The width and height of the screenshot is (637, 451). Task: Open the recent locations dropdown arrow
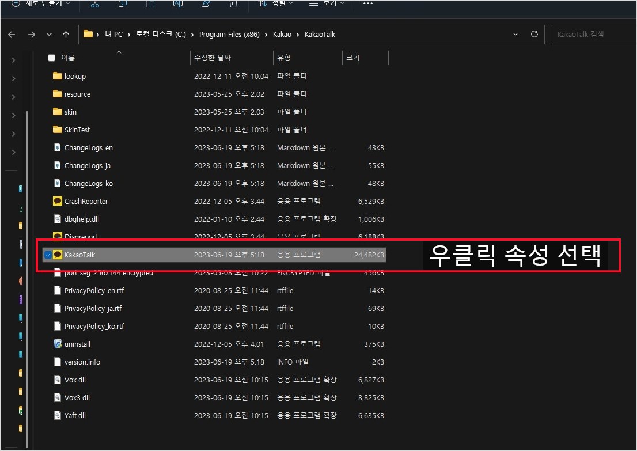coord(49,35)
